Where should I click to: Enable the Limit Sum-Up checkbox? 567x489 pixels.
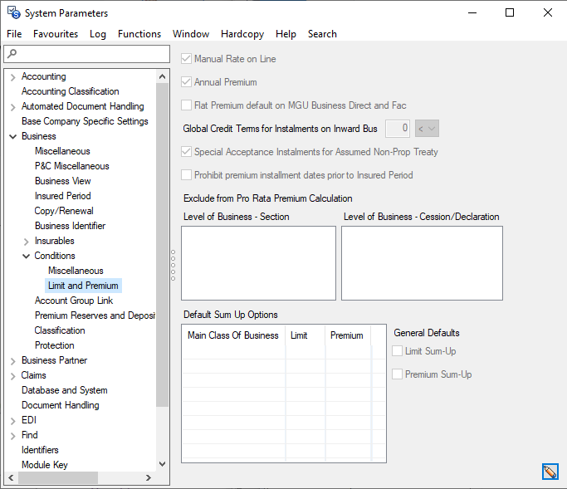(x=398, y=351)
